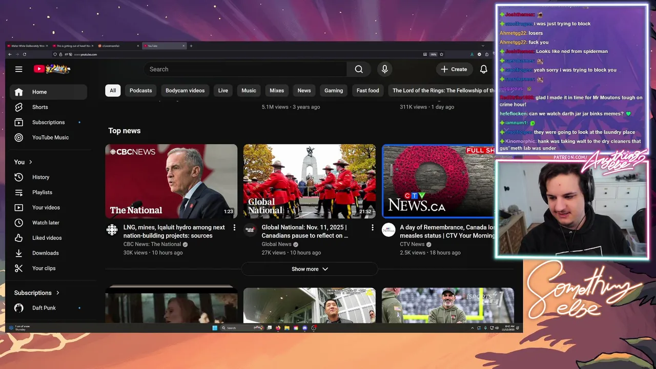The image size is (656, 369).
Task: Select the Fast food chip
Action: (368, 91)
